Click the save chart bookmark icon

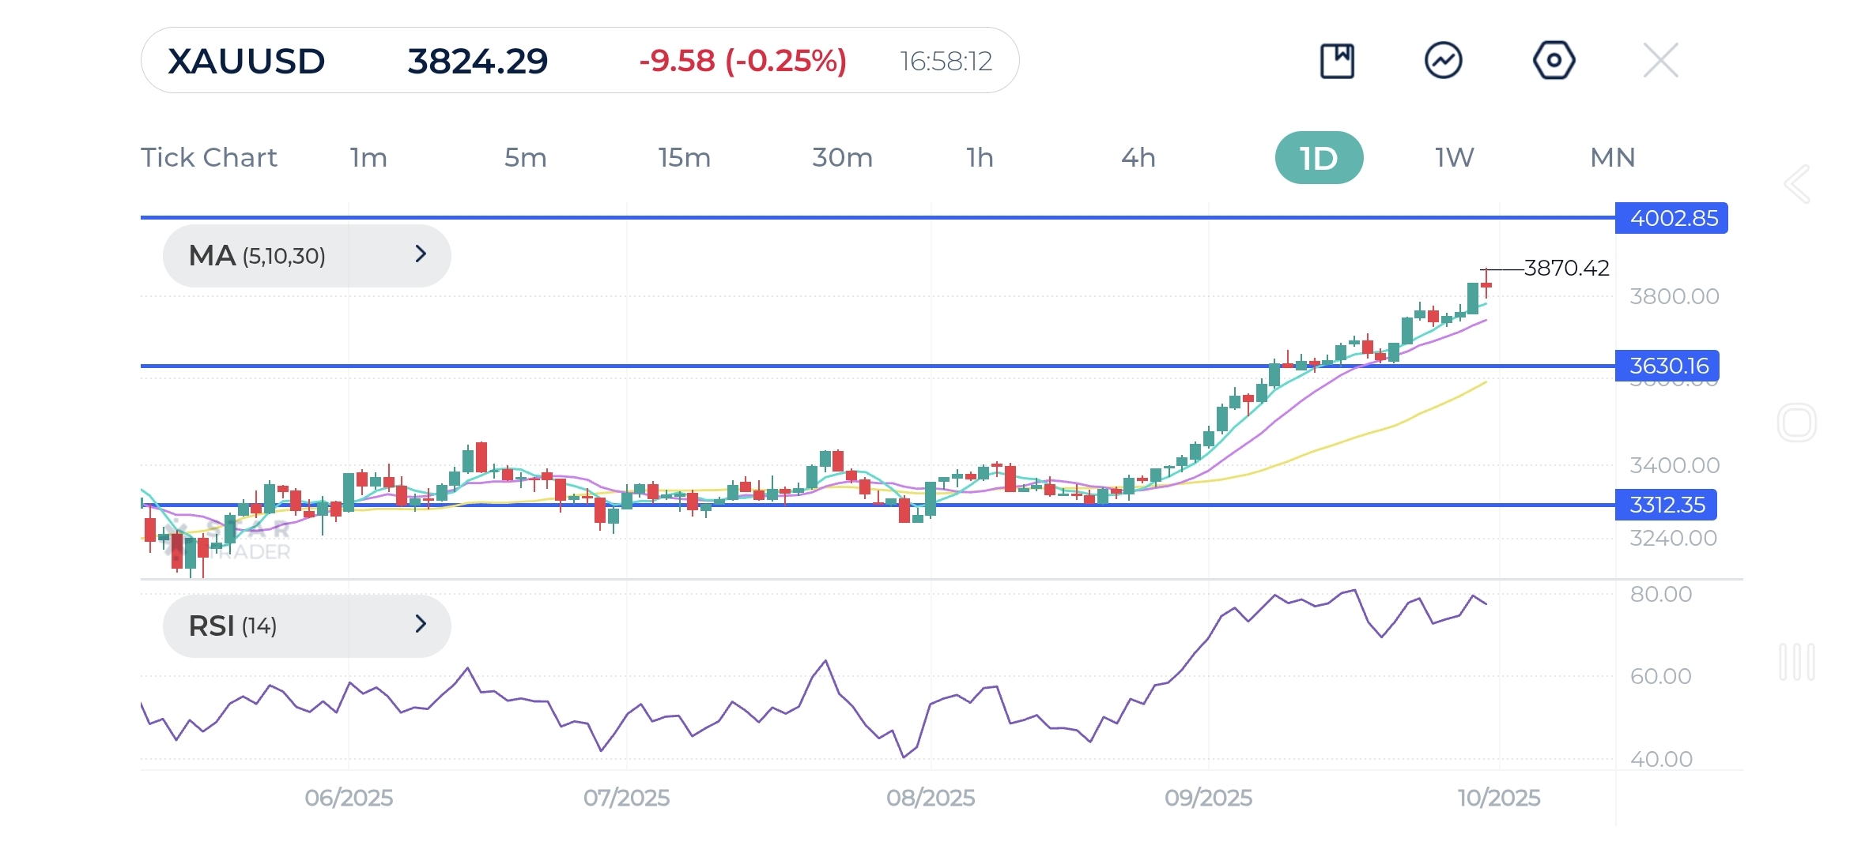[1337, 61]
